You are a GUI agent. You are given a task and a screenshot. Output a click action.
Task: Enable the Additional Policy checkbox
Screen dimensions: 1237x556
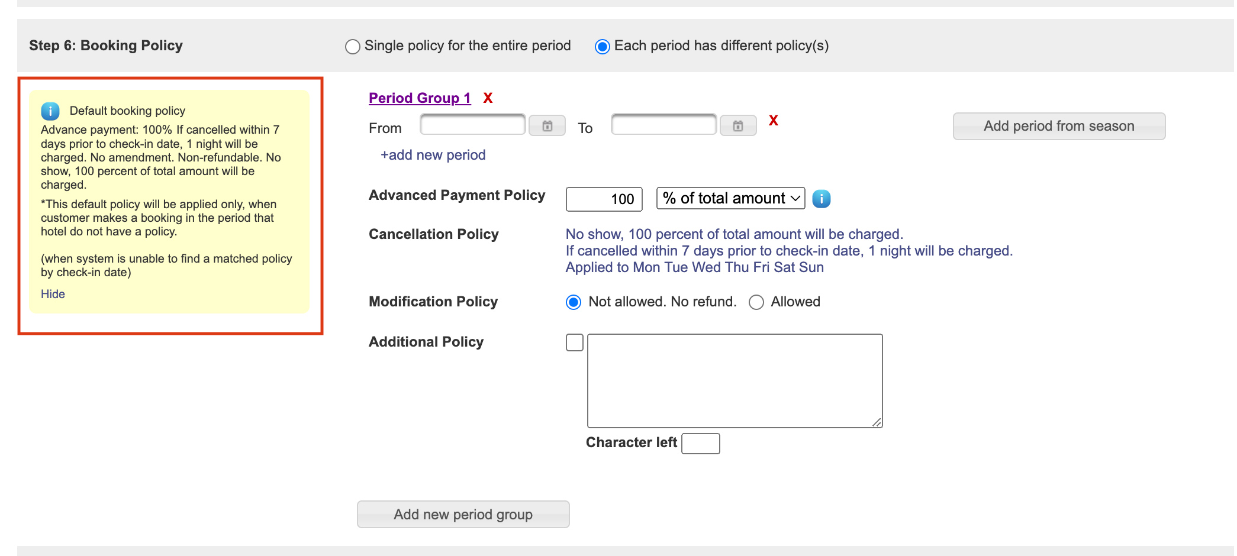[575, 342]
